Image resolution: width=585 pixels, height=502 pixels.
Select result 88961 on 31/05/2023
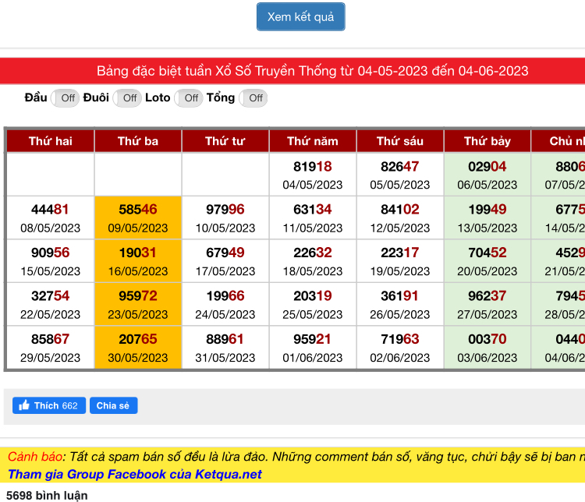pos(225,348)
